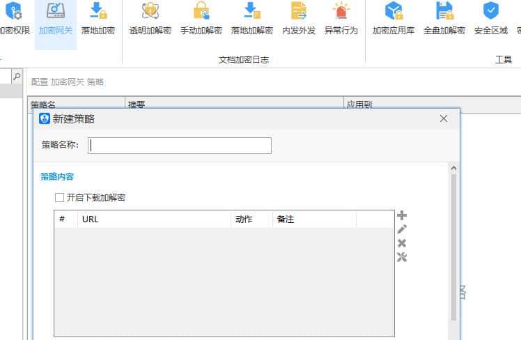521x340 pixels.
Task: Click the 策略名称 input field
Action: click(x=180, y=146)
